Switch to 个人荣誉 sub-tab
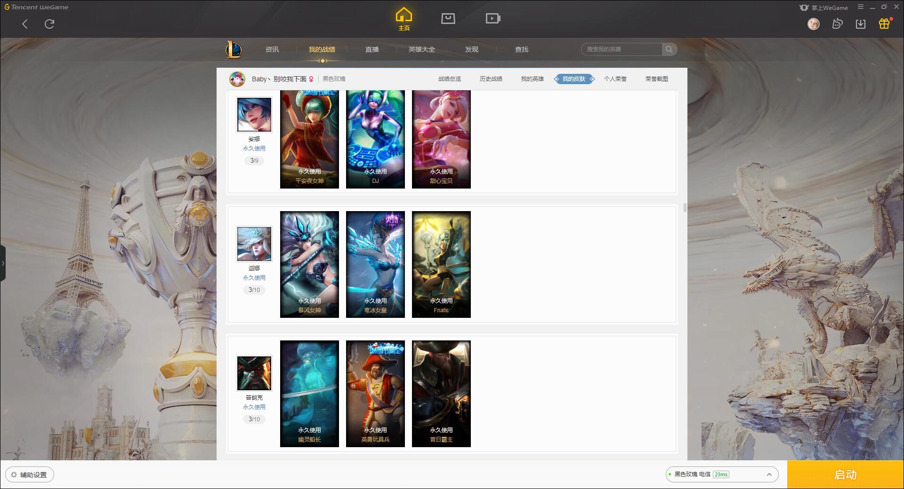Image resolution: width=904 pixels, height=489 pixels. (x=615, y=79)
